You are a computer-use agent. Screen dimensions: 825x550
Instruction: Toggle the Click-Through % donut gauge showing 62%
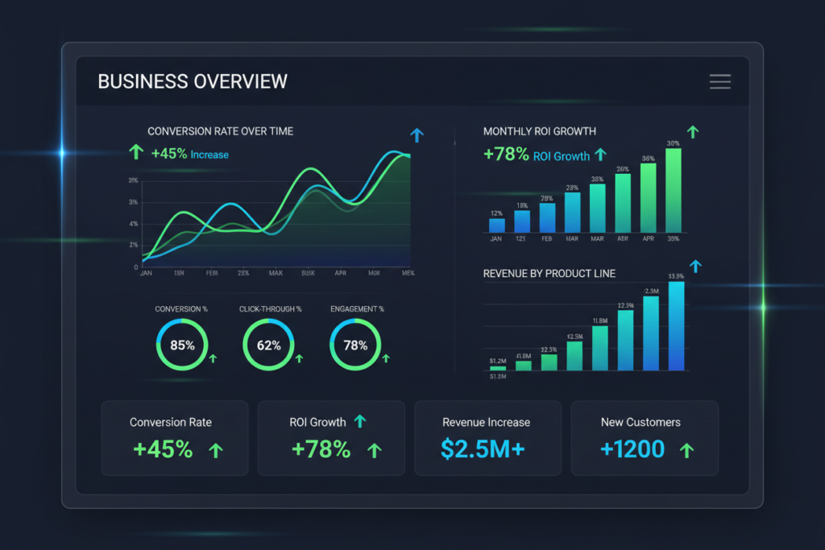pos(271,345)
